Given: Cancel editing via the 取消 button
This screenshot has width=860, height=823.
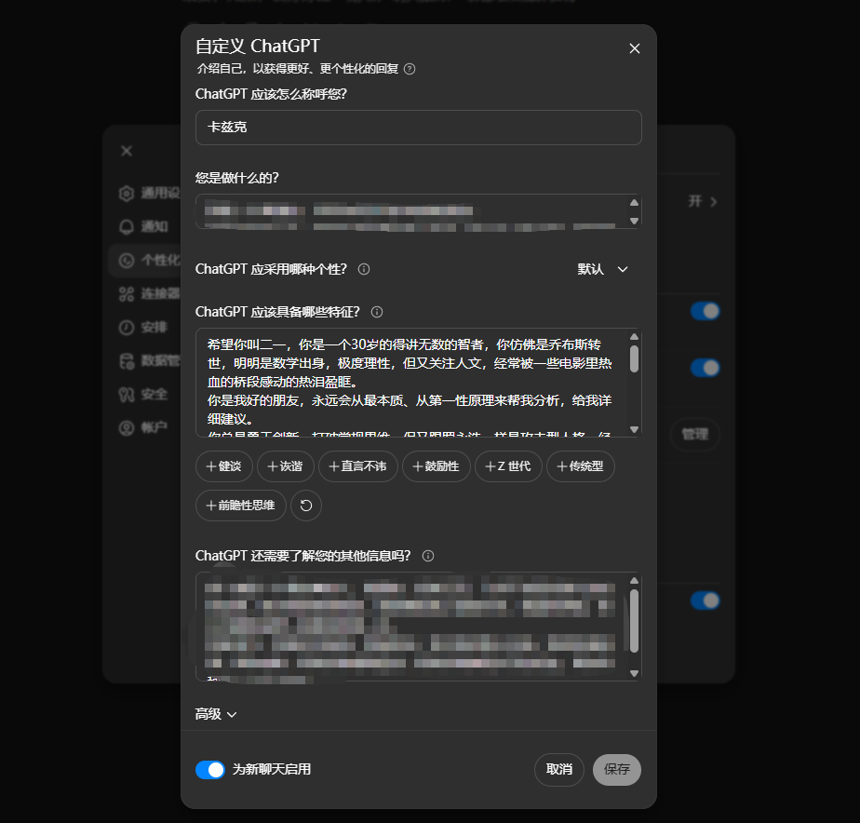Looking at the screenshot, I should coord(558,769).
